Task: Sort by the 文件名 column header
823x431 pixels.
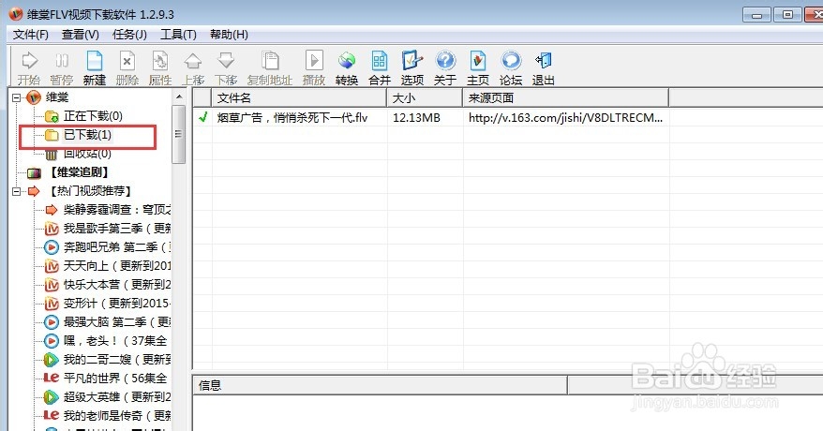Action: click(299, 98)
